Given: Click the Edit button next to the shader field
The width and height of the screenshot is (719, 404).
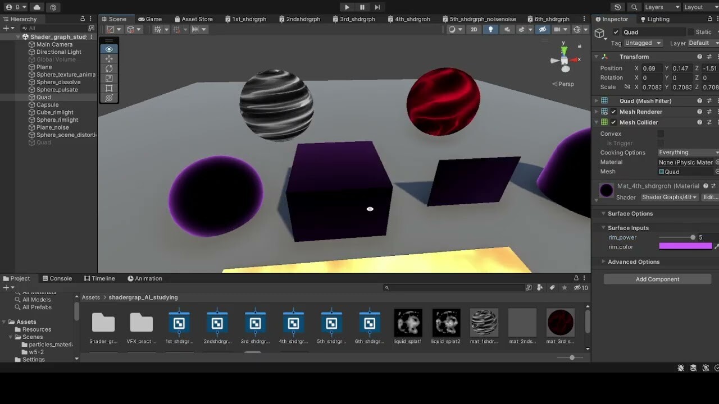Looking at the screenshot, I should pyautogui.click(x=710, y=197).
